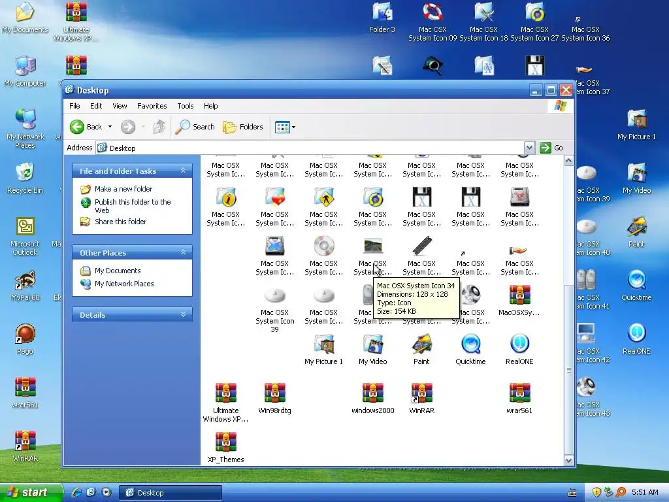Screen dimensions: 669x502
Task: Click the Search toolbar button
Action: [x=195, y=127]
